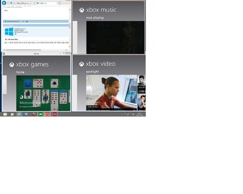Open the red Xbox Video taskbar icon
The width and height of the screenshot is (243, 194).
pyautogui.click(x=55, y=114)
